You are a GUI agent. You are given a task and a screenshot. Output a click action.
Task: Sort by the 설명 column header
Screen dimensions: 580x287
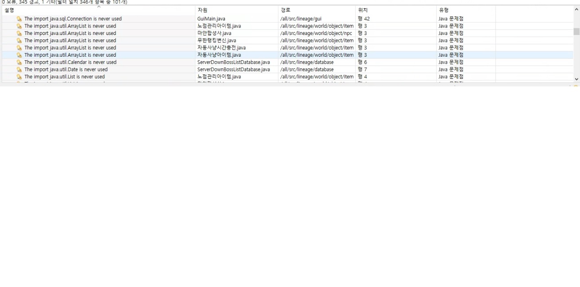click(x=98, y=10)
